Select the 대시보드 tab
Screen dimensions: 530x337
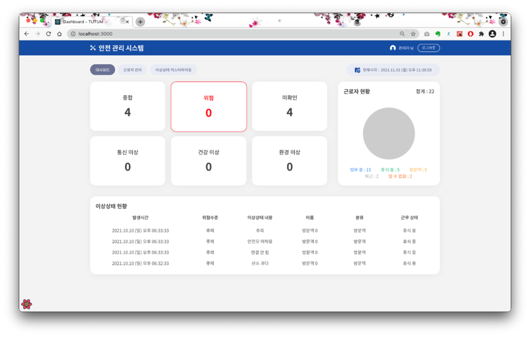103,70
